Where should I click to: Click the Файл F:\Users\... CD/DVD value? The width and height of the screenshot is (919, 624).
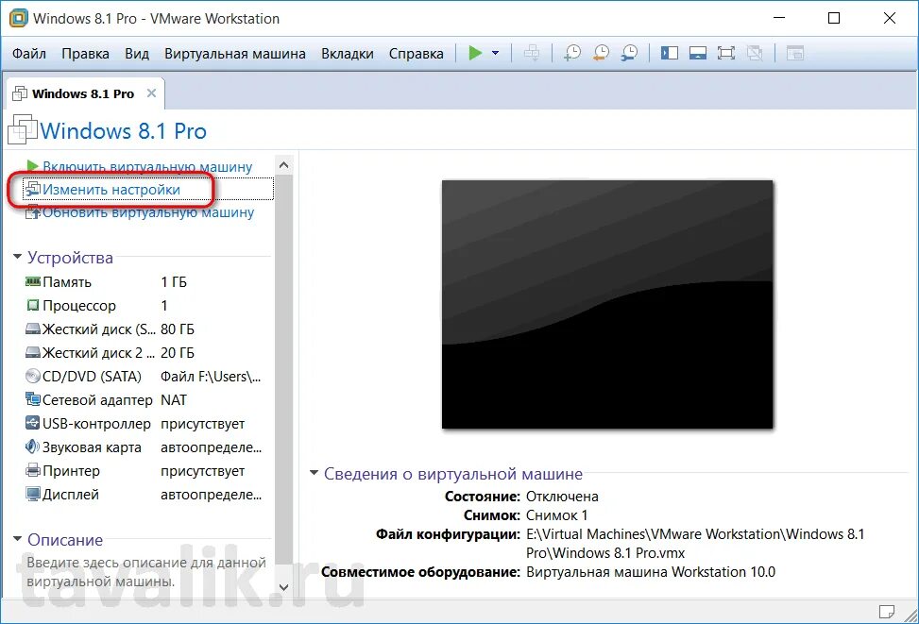211,376
